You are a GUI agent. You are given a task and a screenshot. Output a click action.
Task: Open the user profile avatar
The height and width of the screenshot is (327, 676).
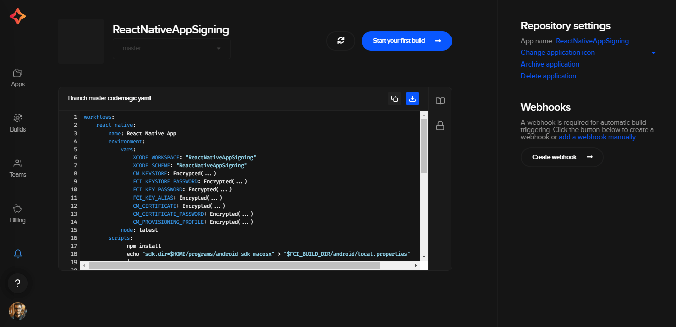(x=18, y=311)
